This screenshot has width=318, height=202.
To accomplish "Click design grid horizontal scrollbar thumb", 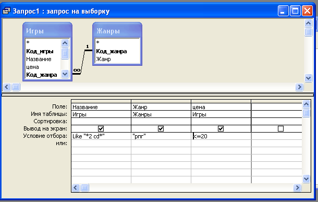I will click(84, 187).
